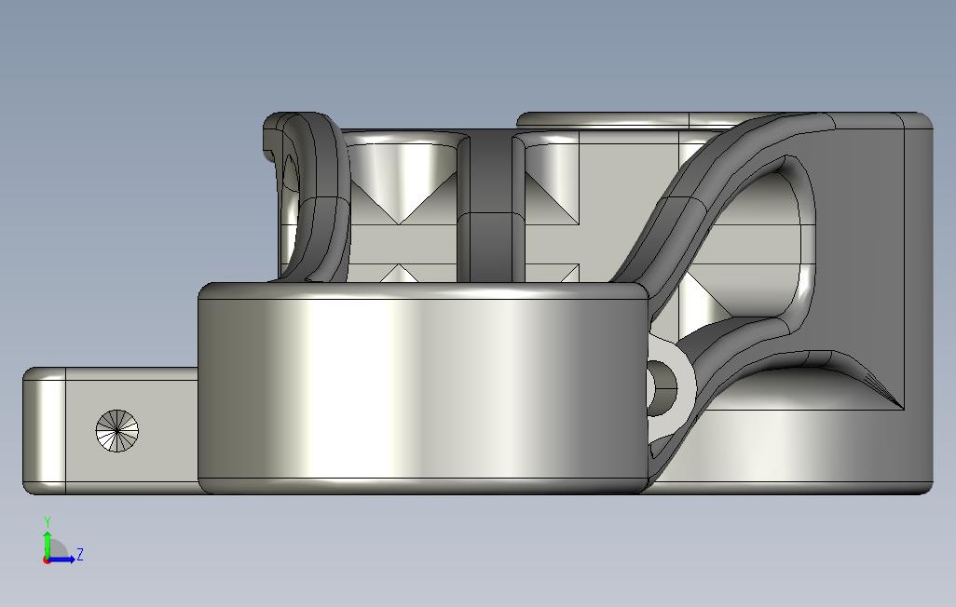
Task: Select the conical hole on the left tab
Action: click(x=117, y=431)
